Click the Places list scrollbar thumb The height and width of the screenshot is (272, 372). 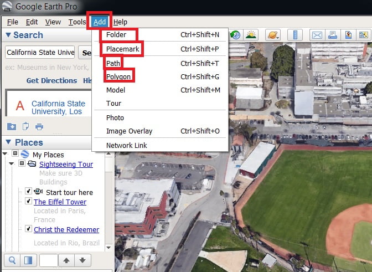[x=109, y=164]
